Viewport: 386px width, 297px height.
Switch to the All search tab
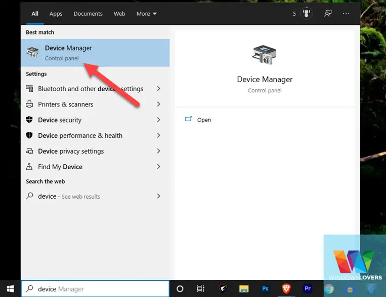tap(35, 14)
